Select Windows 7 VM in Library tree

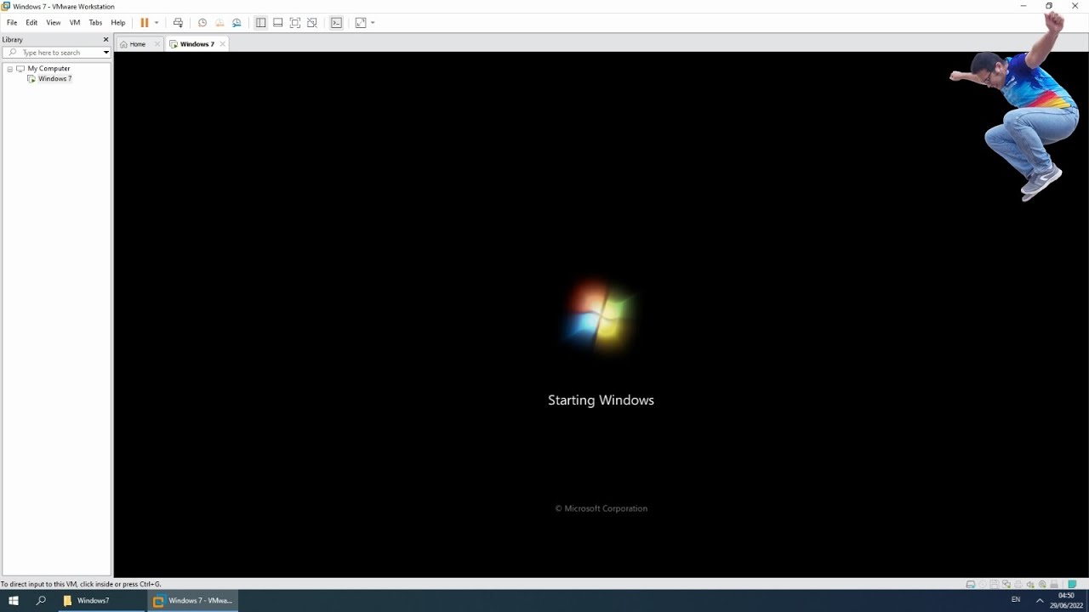pos(54,79)
